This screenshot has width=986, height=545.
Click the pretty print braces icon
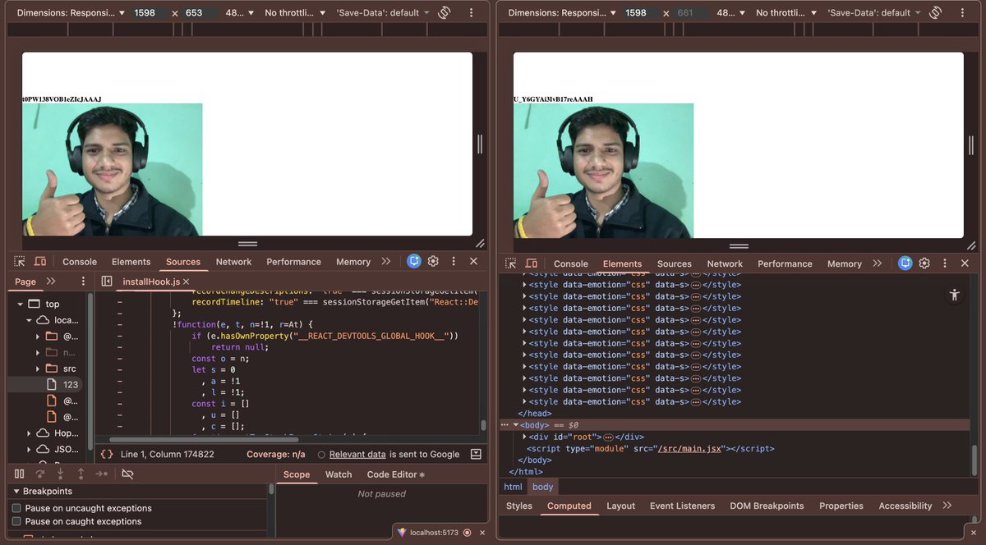pos(107,454)
